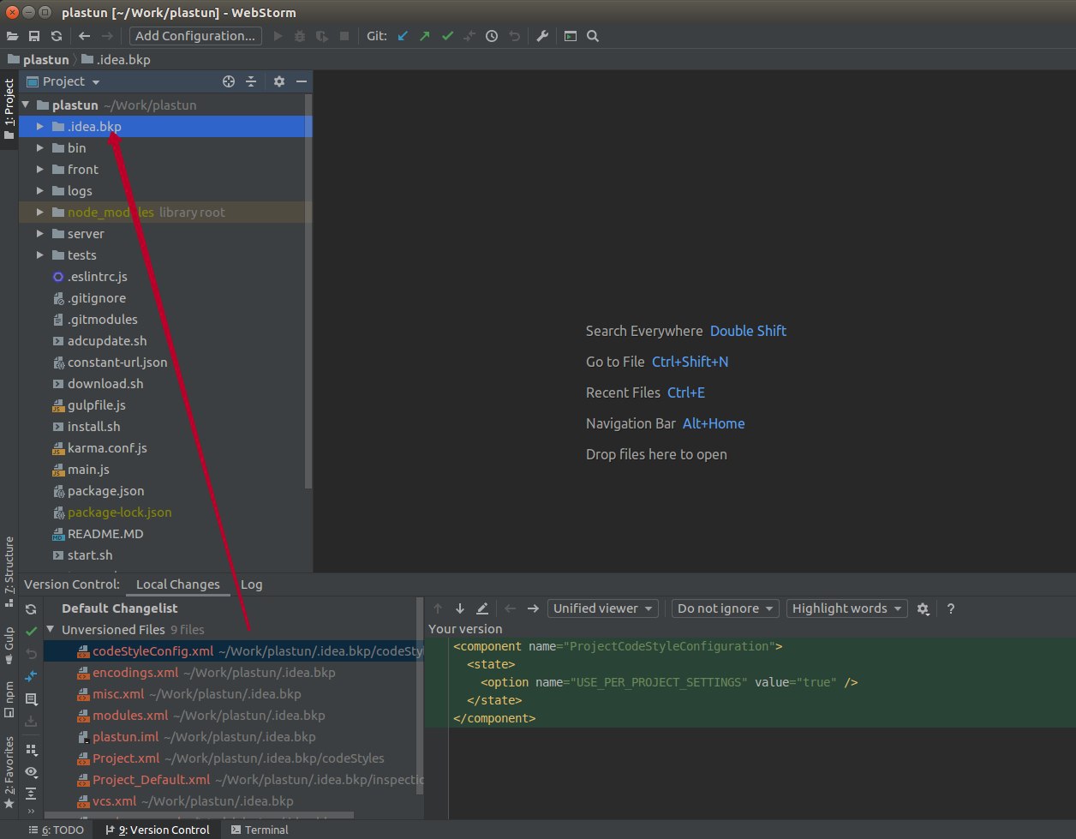Expand the server folder in project tree
Image resolution: width=1076 pixels, height=839 pixels.
pos(40,234)
